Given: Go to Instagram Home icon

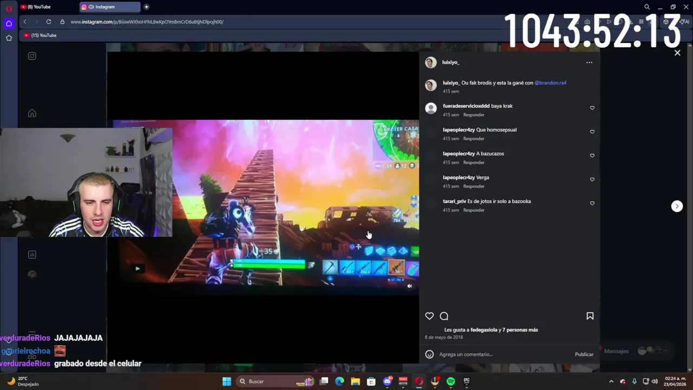Looking at the screenshot, I should [32, 113].
